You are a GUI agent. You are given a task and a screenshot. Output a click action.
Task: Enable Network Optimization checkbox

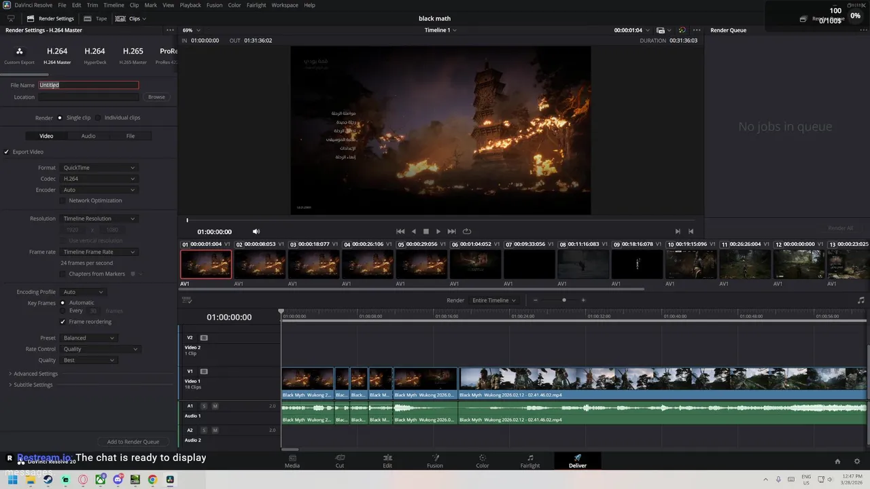(x=63, y=200)
